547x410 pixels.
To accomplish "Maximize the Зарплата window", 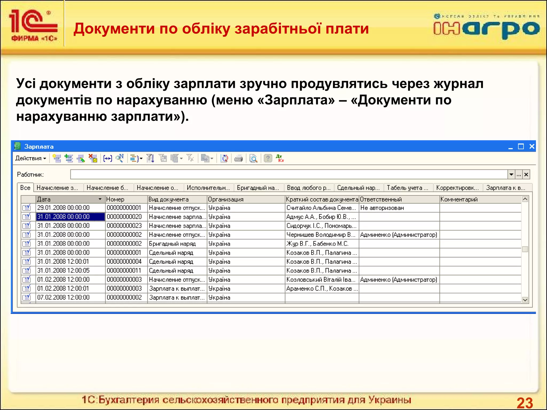I will (521, 146).
